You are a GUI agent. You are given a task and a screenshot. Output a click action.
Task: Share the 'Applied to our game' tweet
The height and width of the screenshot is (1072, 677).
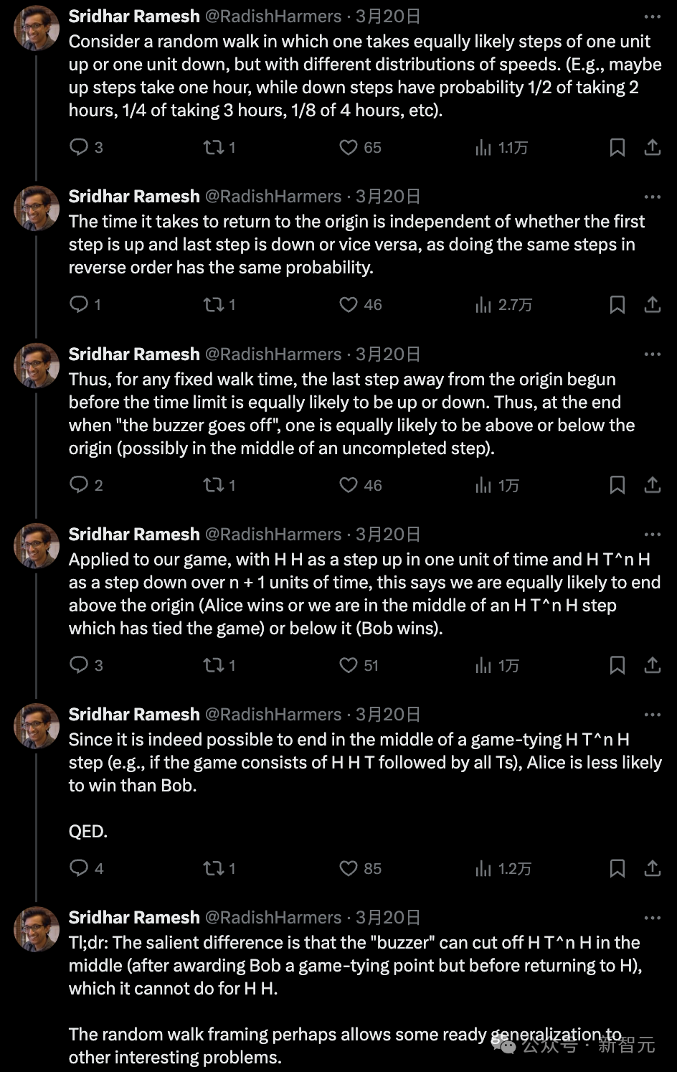coord(652,665)
